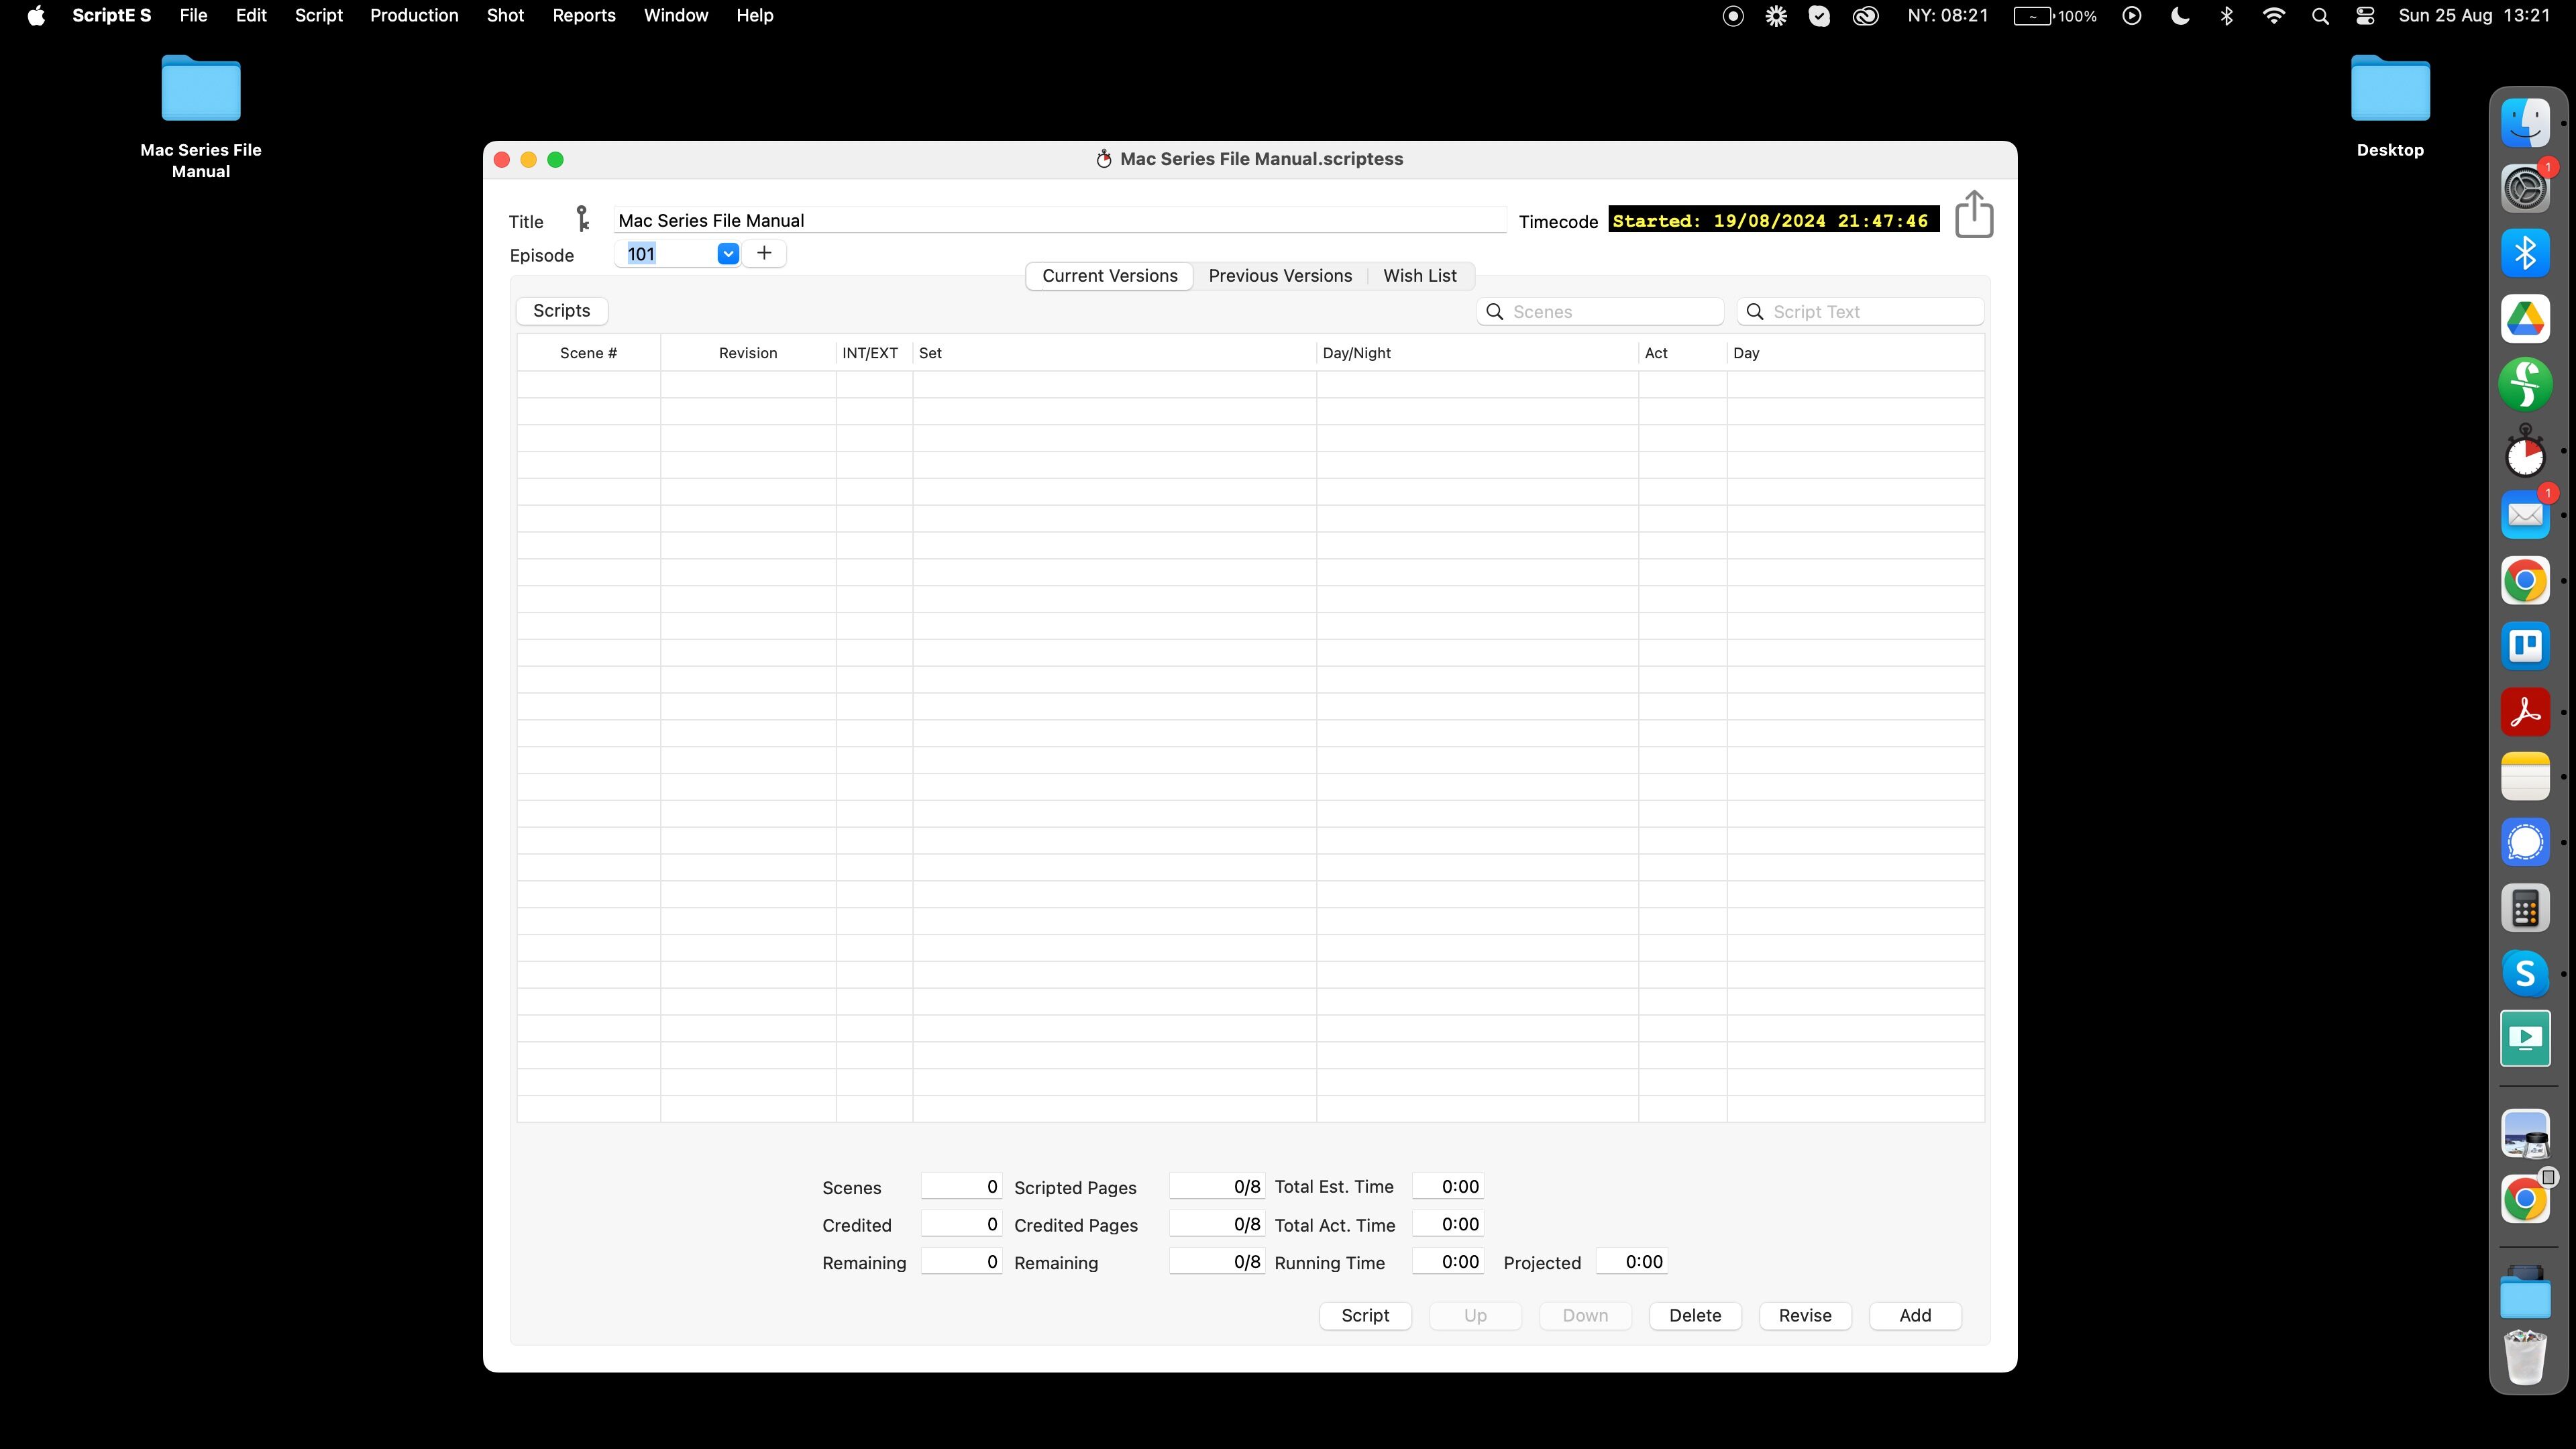This screenshot has height=1449, width=2576.
Task: Click the share/export icon near Timecode
Action: (x=1973, y=215)
